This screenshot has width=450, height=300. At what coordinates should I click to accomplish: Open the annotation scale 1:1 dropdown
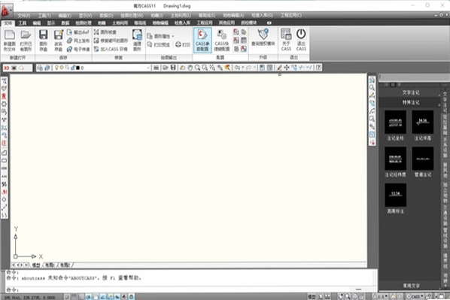tap(381, 296)
